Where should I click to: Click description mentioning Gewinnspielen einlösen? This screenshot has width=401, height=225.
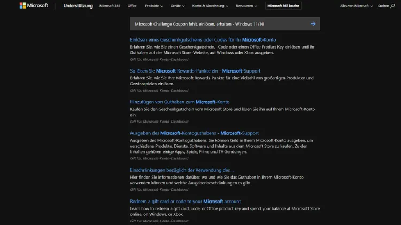222,81
